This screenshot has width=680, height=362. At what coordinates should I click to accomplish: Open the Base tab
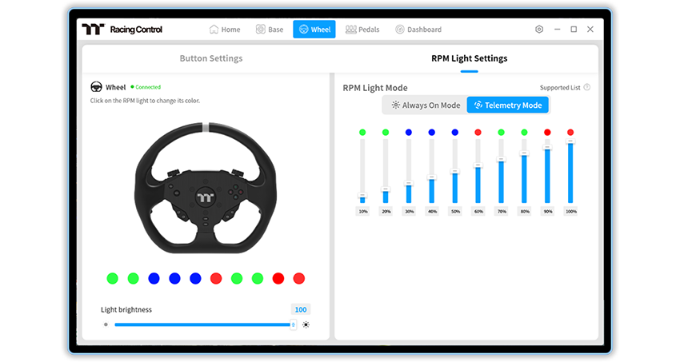point(270,30)
